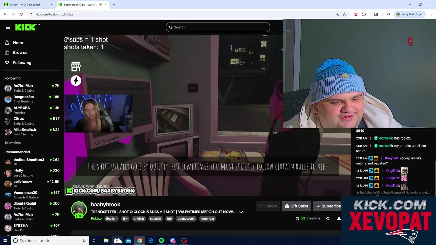Toggle Follow for baabybrook
The height and width of the screenshot is (245, 436).
268,206
